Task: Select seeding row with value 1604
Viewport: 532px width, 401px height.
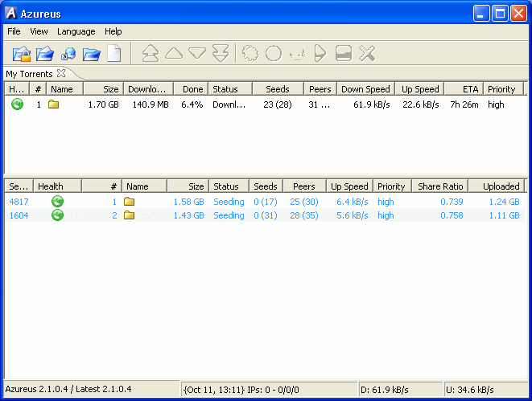Action: [265, 215]
